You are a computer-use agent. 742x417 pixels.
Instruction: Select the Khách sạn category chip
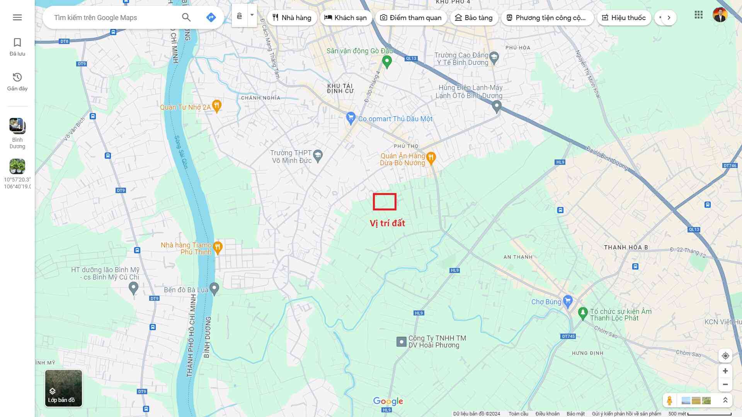346,18
